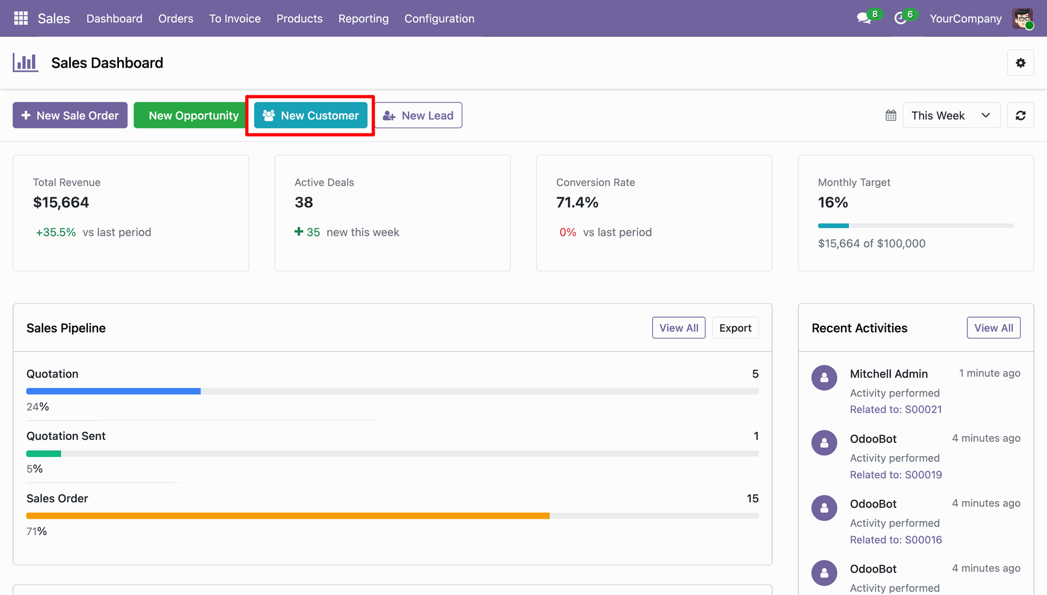Open the YourCompany company switcher
The image size is (1047, 595).
[x=965, y=19]
